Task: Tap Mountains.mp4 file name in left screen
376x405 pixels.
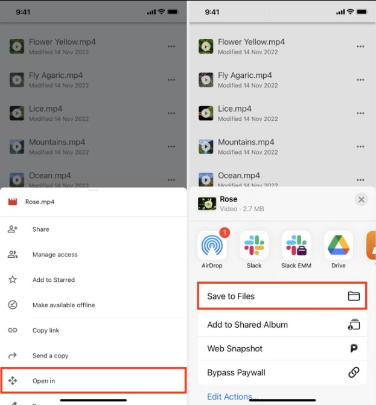Action: [x=57, y=142]
